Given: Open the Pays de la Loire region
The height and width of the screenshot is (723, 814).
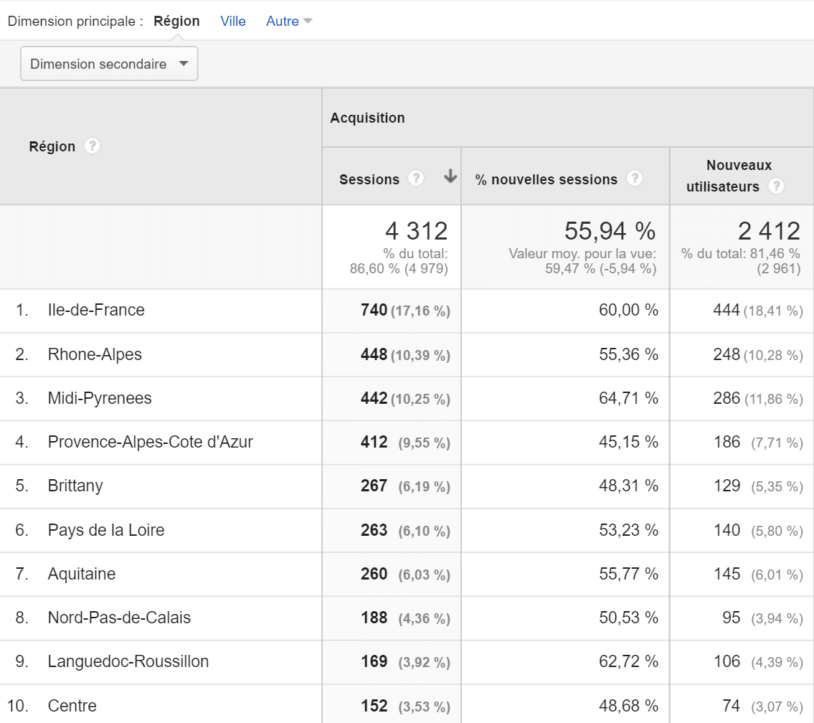Looking at the screenshot, I should coord(106,530).
